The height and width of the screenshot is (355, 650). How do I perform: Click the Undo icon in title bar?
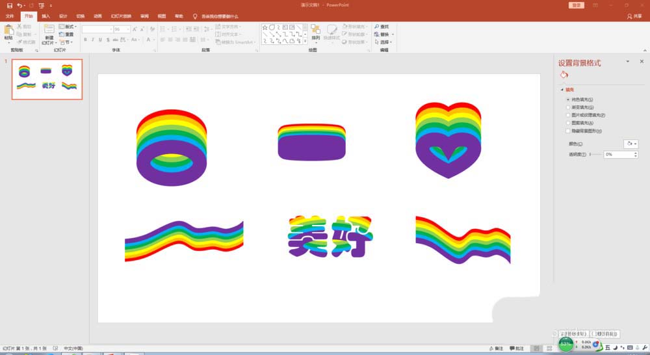pyautogui.click(x=20, y=5)
